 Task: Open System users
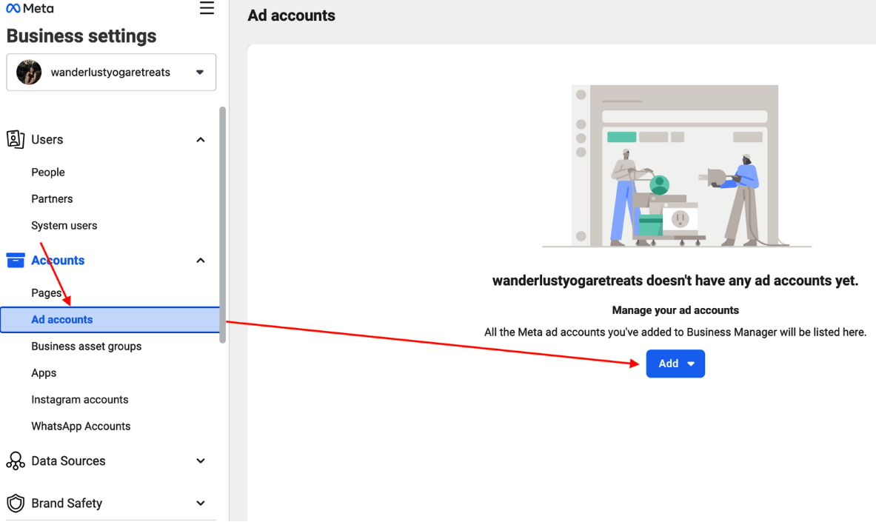[64, 225]
